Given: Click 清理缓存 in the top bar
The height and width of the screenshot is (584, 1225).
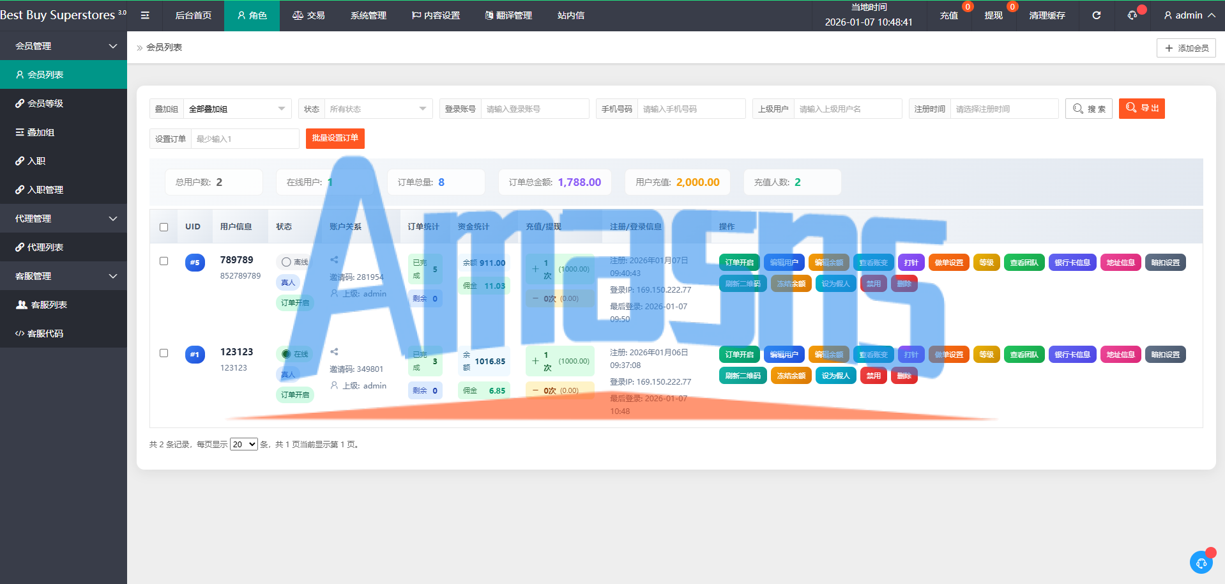Looking at the screenshot, I should point(1047,15).
